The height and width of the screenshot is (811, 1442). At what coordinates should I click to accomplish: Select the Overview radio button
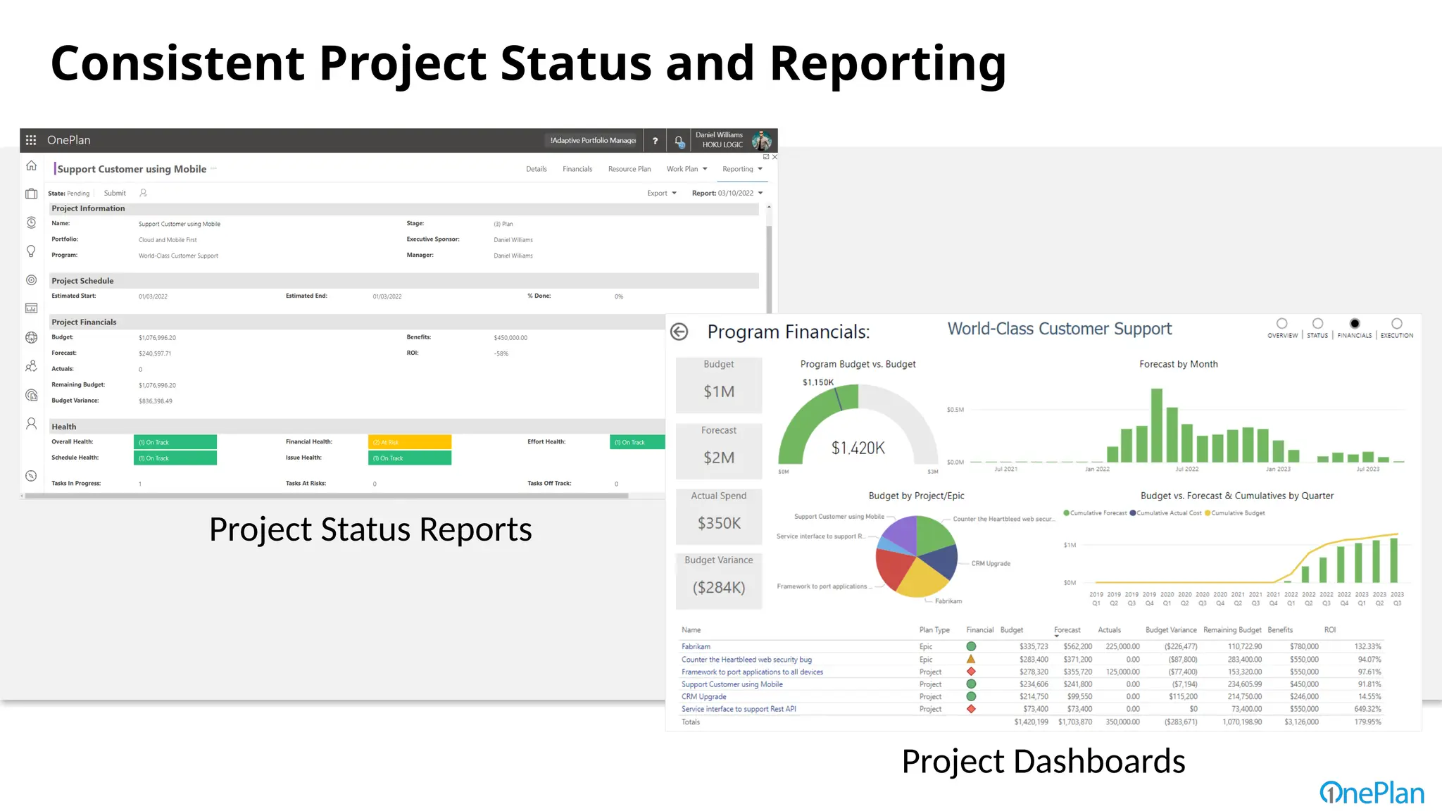click(1282, 324)
